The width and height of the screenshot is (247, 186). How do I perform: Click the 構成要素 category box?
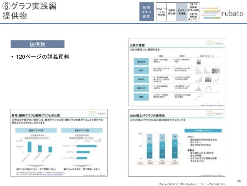[x=141, y=62]
